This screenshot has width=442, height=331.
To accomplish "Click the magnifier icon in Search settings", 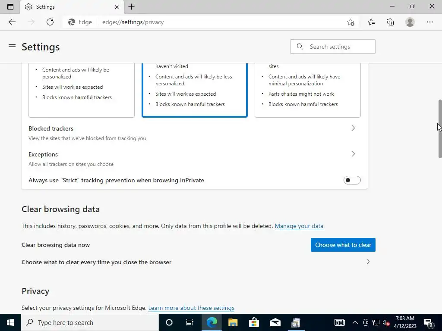I will (300, 47).
